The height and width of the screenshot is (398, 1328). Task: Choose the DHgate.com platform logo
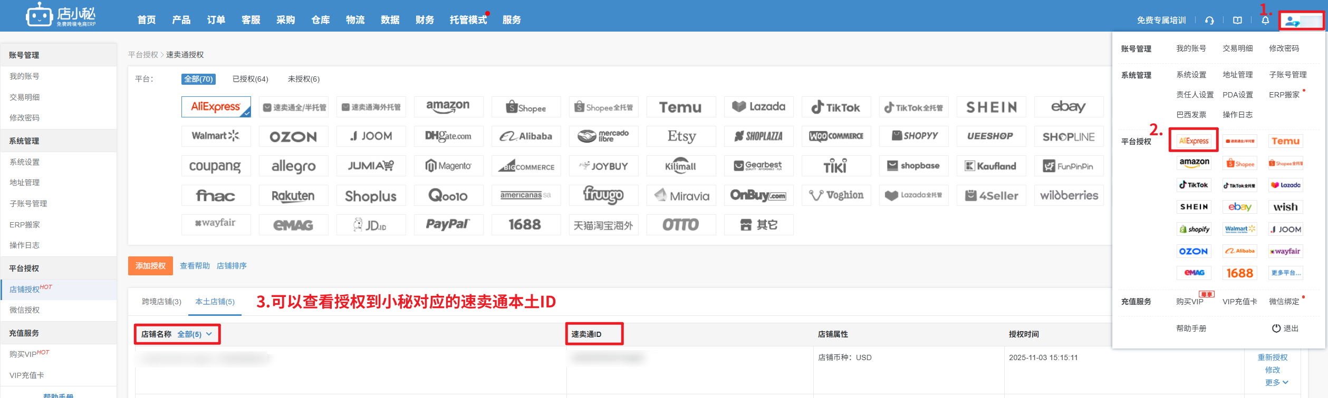pos(448,136)
